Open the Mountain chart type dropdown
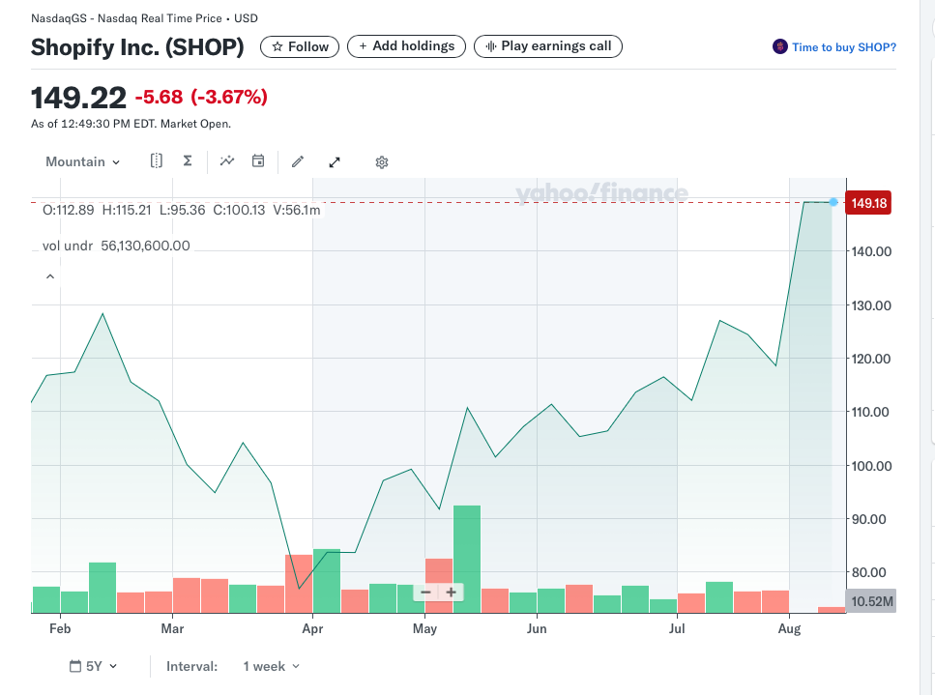 [83, 161]
